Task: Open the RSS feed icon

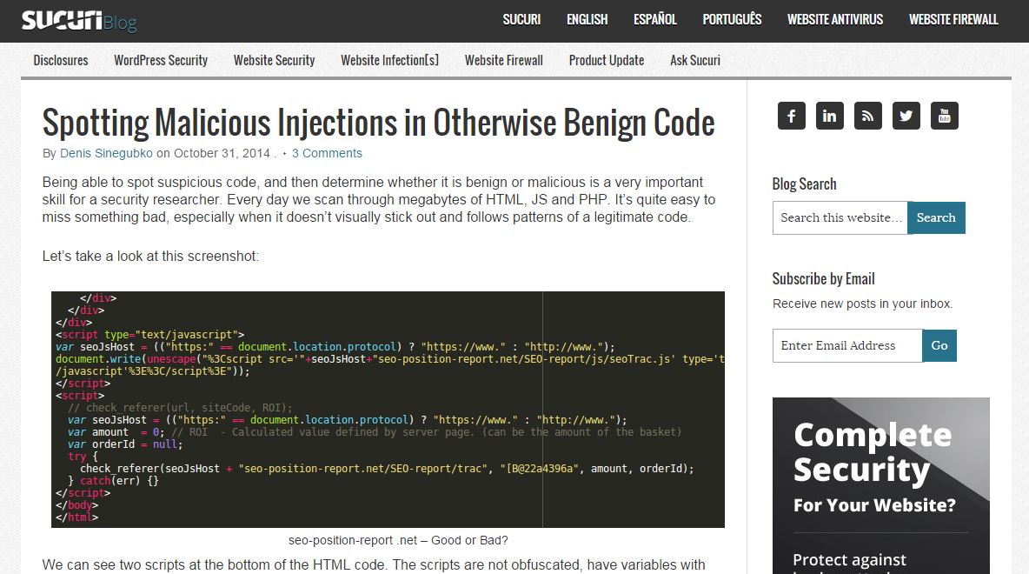Action: pos(867,117)
